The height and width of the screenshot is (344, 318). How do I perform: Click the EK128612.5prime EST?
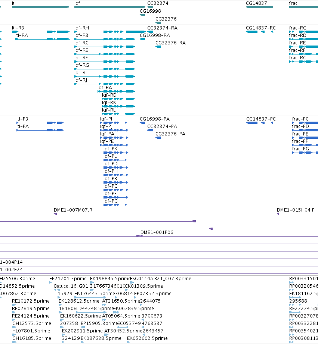60,305
